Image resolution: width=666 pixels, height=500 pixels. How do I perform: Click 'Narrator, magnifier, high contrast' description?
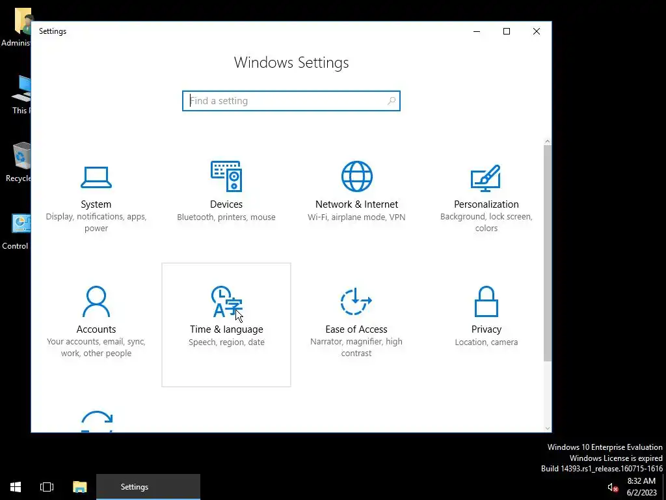click(x=356, y=347)
